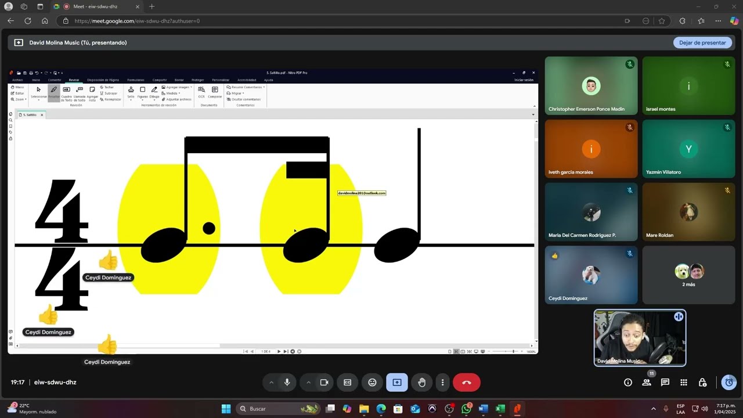This screenshot has height=418, width=743.
Task: Select the Techar strikethrough tool
Action: point(107,87)
